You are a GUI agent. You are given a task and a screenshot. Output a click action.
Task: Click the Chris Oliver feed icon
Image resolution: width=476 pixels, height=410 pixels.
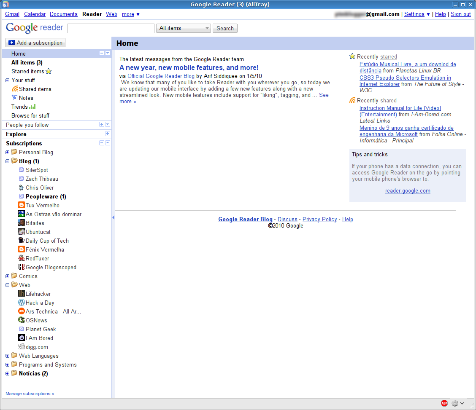tap(21, 188)
